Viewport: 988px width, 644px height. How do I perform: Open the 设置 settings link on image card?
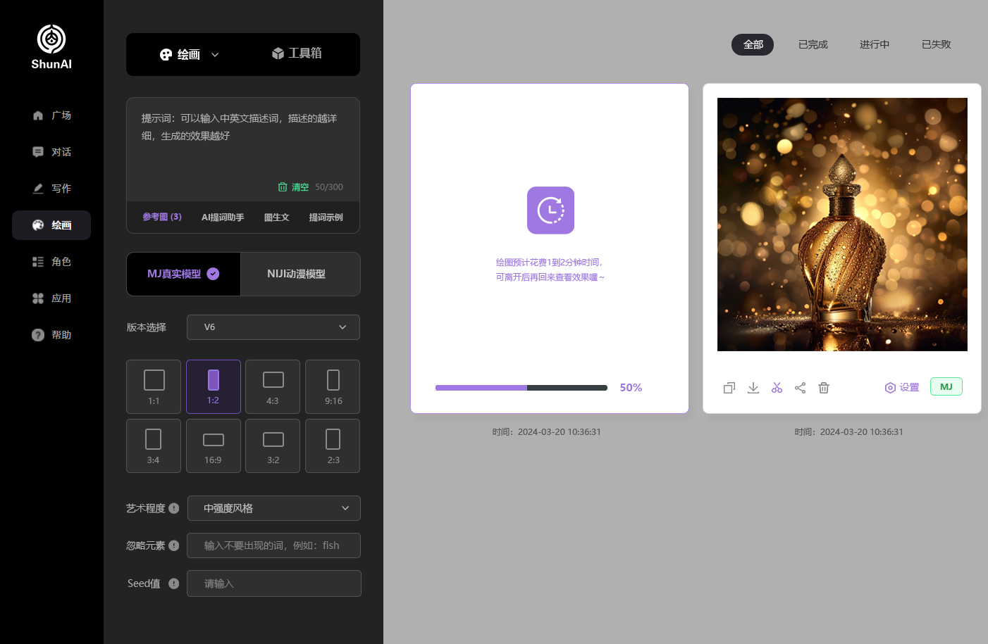pyautogui.click(x=902, y=388)
